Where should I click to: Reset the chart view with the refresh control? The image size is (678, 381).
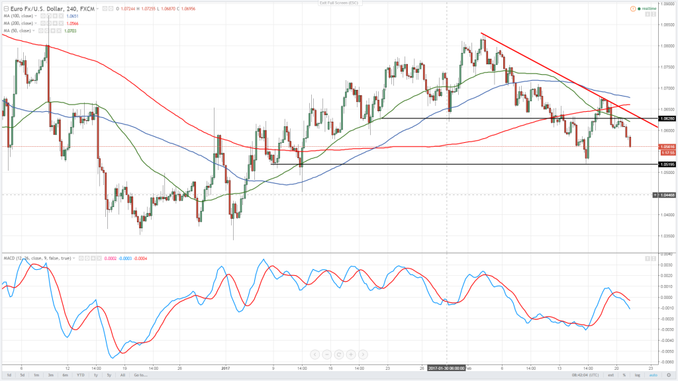[339, 355]
